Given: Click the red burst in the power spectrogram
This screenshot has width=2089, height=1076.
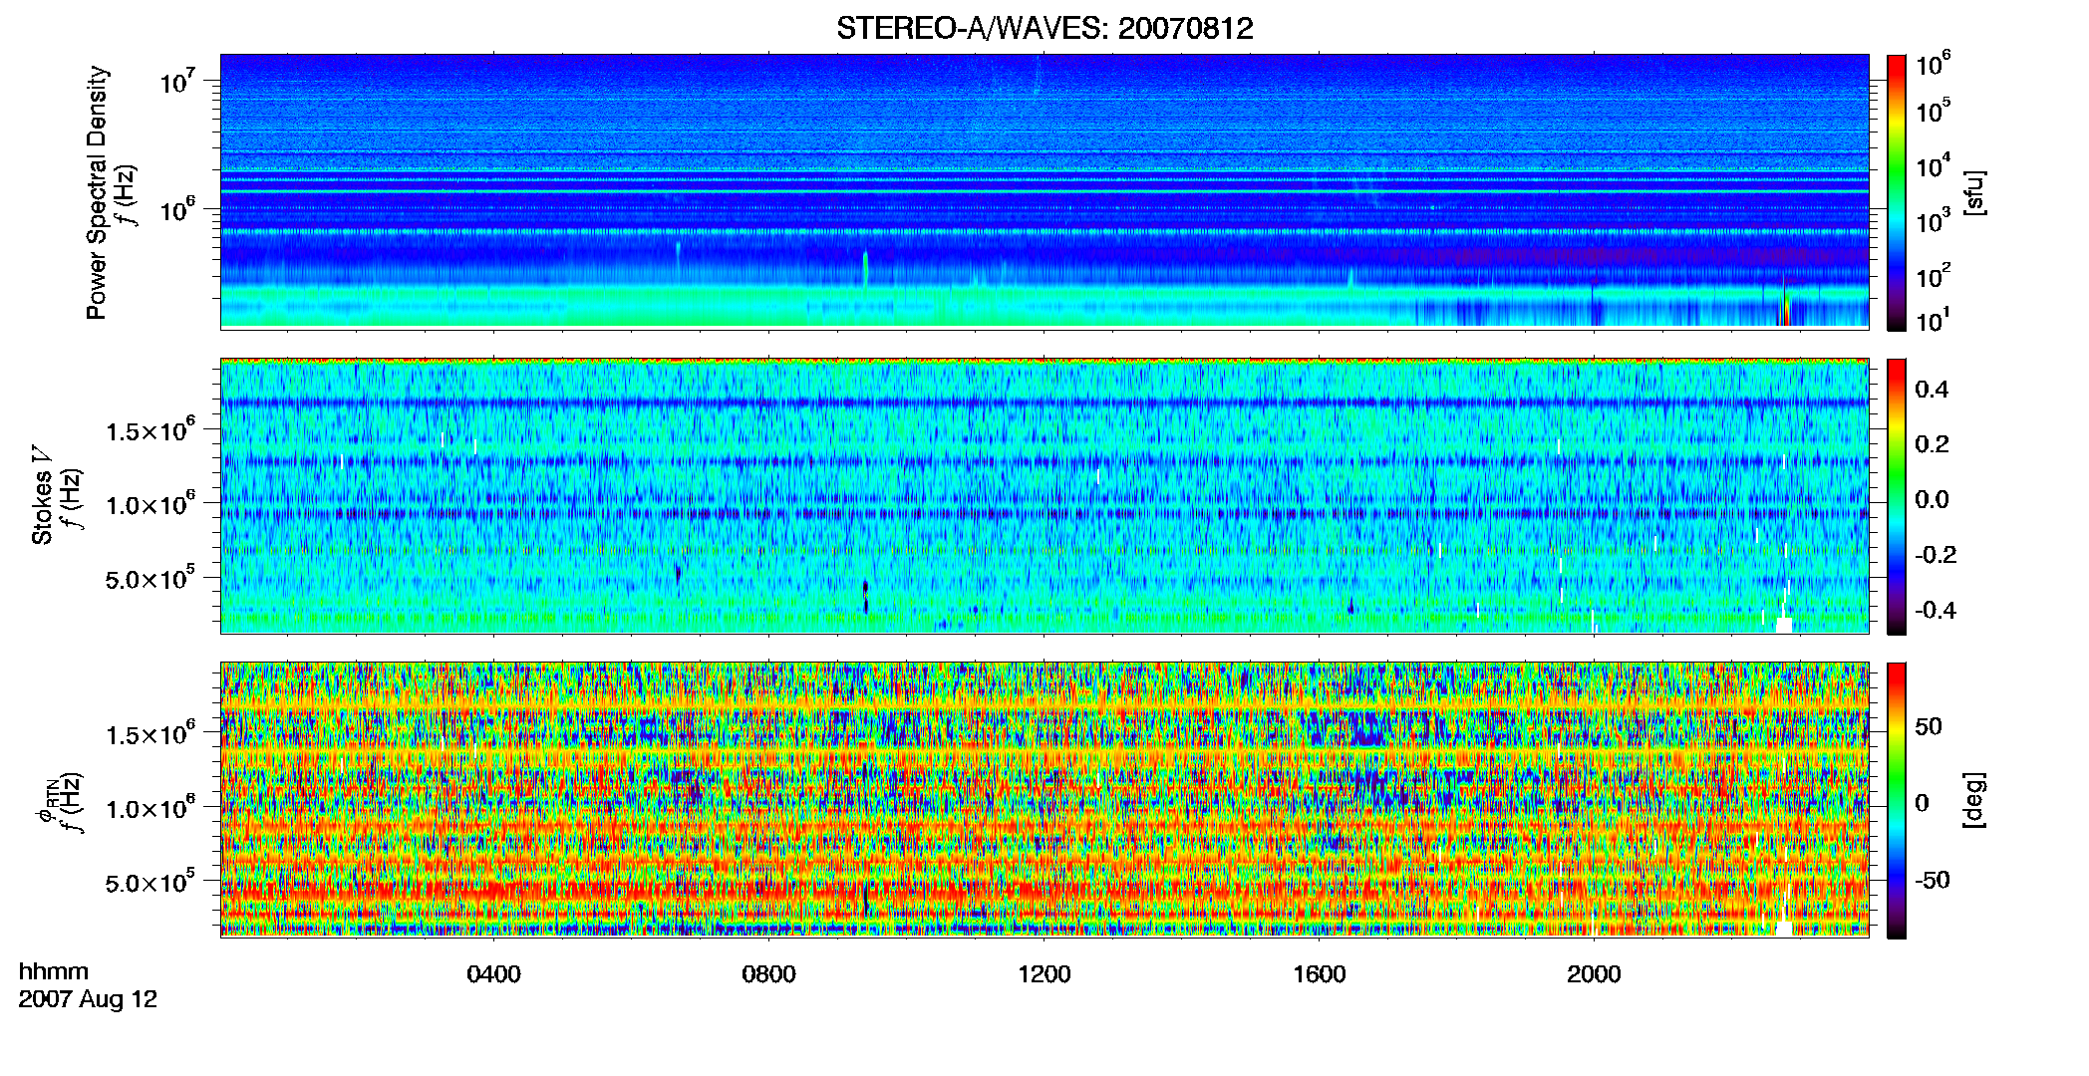Looking at the screenshot, I should pos(1785,305).
